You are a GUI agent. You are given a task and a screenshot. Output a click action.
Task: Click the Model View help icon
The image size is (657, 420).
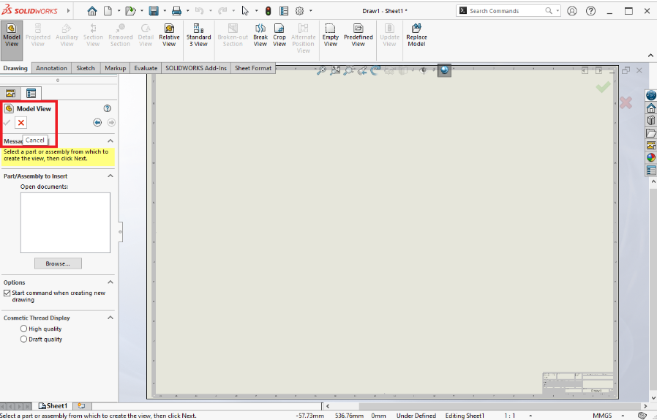point(108,108)
